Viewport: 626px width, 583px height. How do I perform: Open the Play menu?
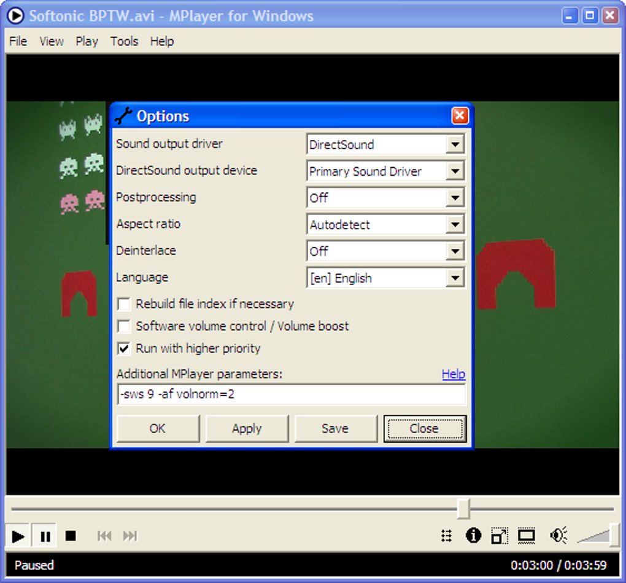(87, 41)
